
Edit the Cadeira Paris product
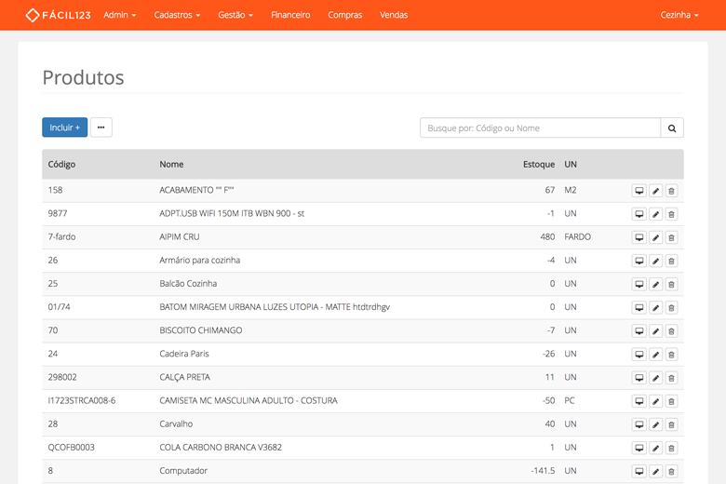[x=655, y=355]
